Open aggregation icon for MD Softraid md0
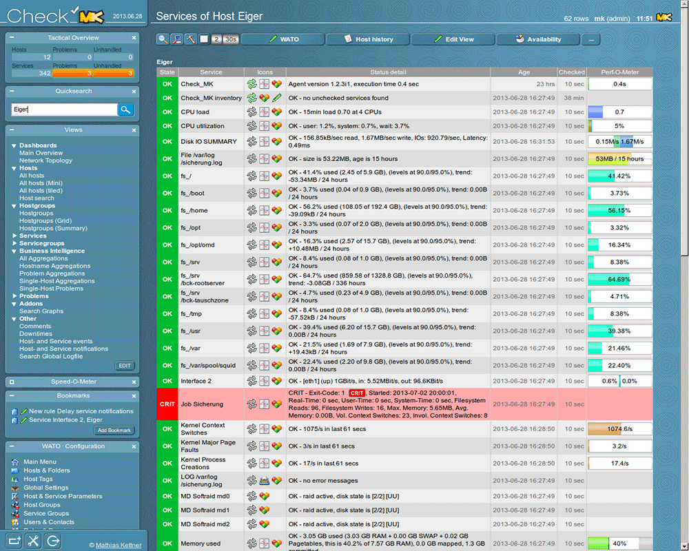 click(x=264, y=496)
